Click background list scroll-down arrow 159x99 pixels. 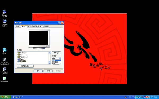pyautogui.click(x=49, y=63)
